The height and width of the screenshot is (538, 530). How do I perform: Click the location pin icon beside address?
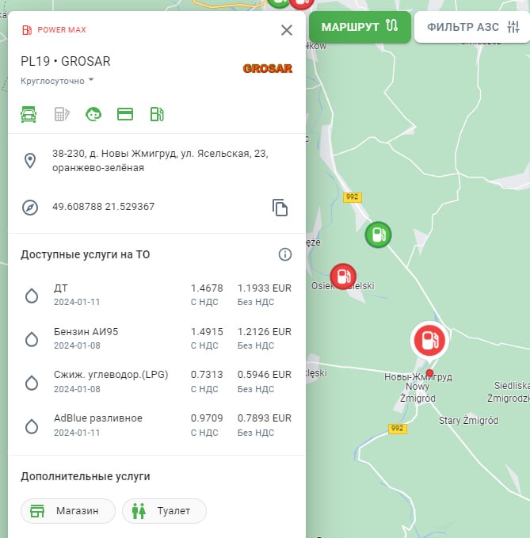tap(30, 161)
